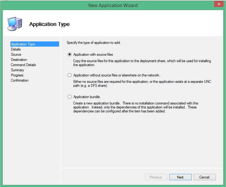
Task: Choose 'Application without source files' option
Action: tap(70, 75)
